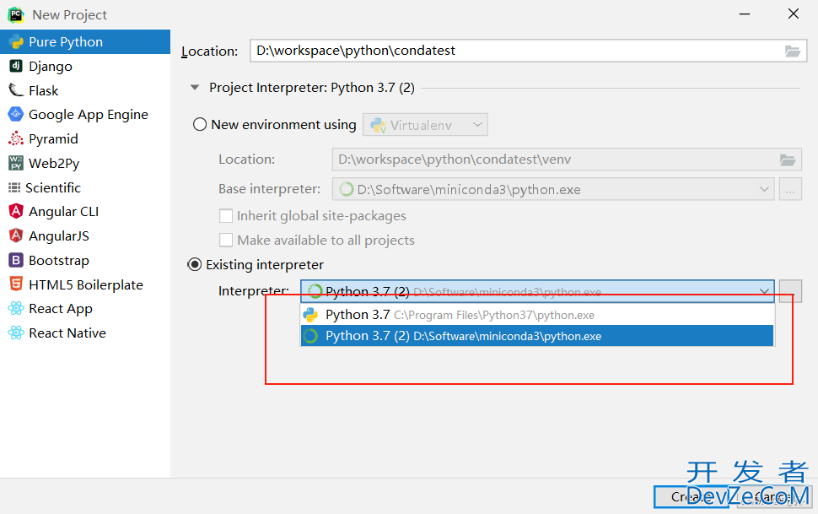Choose the Bootstrap project icon
Screen dimensions: 818x514
pyautogui.click(x=16, y=260)
